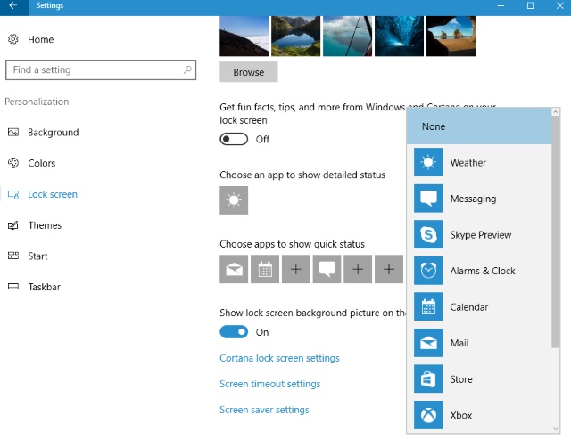Click the back arrow in Settings title bar
Screen dimensions: 571x439
click(x=13, y=5)
